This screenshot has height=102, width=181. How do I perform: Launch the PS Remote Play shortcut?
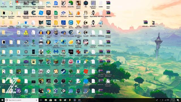63,23
